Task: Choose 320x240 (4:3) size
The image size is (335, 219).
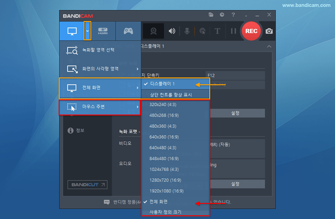Action: coord(175,104)
